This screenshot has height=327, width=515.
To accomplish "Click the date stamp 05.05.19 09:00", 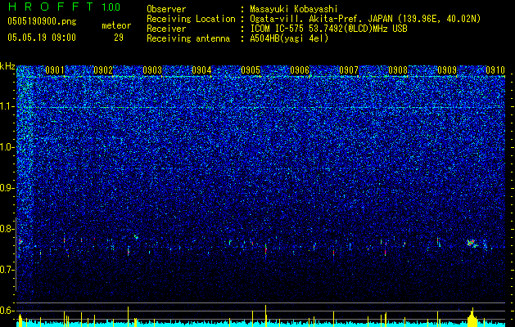I will click(x=42, y=38).
